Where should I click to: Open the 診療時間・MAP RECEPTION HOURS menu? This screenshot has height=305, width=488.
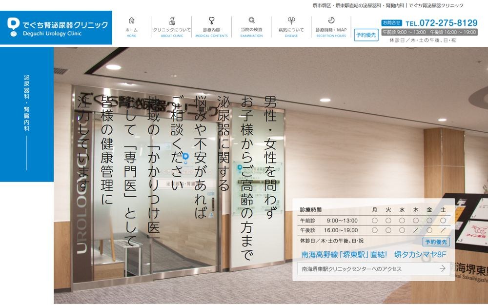pyautogui.click(x=331, y=27)
